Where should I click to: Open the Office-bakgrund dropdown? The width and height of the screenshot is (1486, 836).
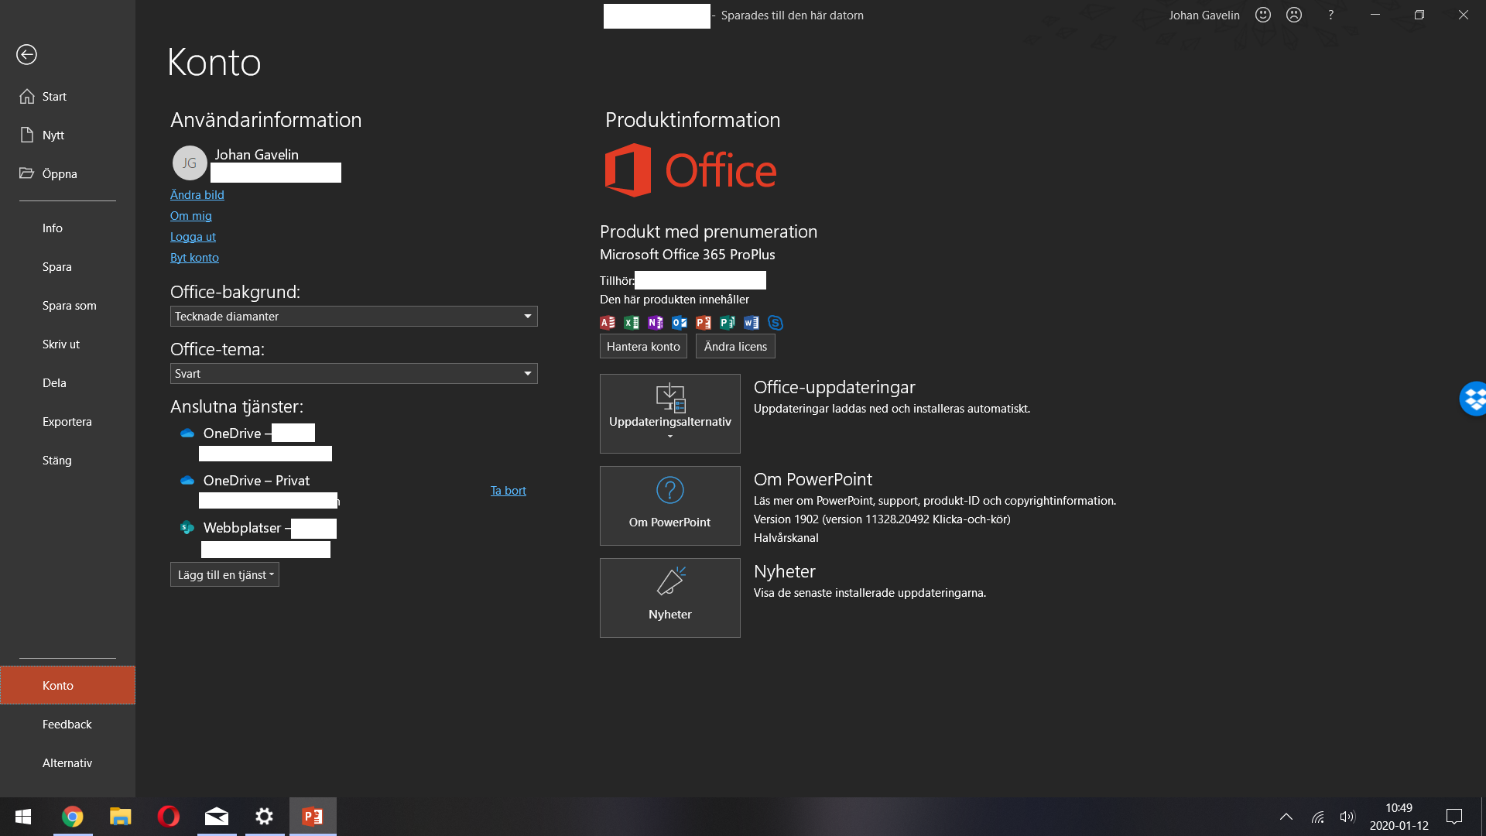[353, 316]
